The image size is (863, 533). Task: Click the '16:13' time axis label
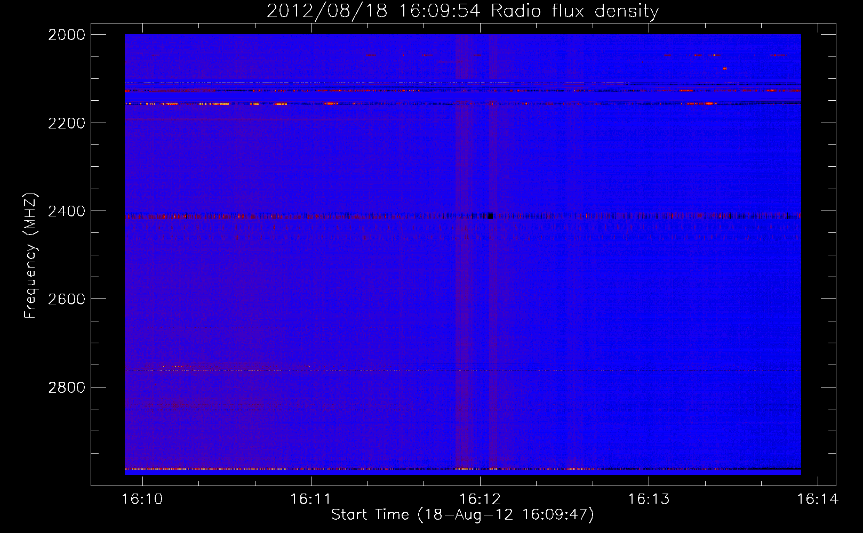pyautogui.click(x=649, y=499)
